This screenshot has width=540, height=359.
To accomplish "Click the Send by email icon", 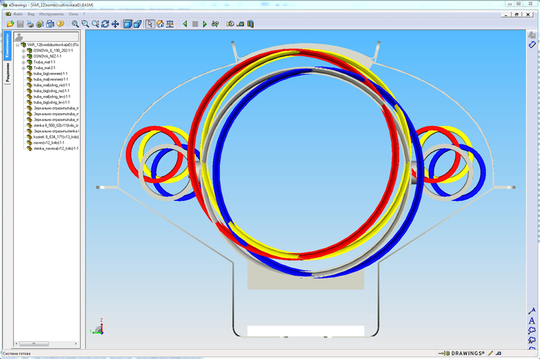I will (40, 24).
